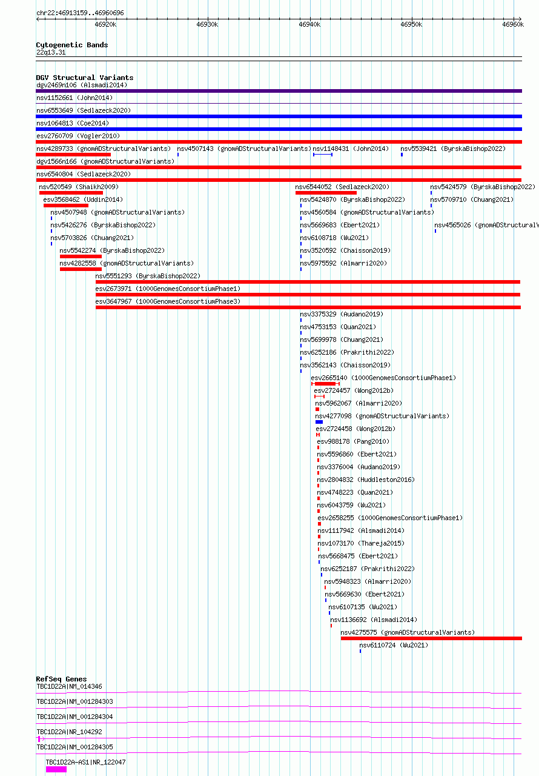
Task: Click the esv3568462 (Uddin2014) red bar
Action: 66,206
